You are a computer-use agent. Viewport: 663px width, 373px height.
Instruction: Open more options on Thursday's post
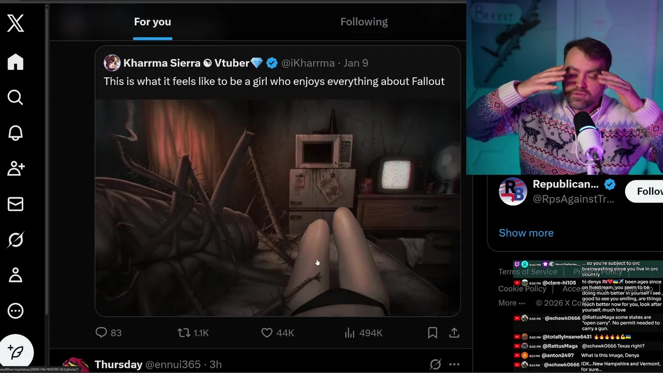tap(454, 364)
